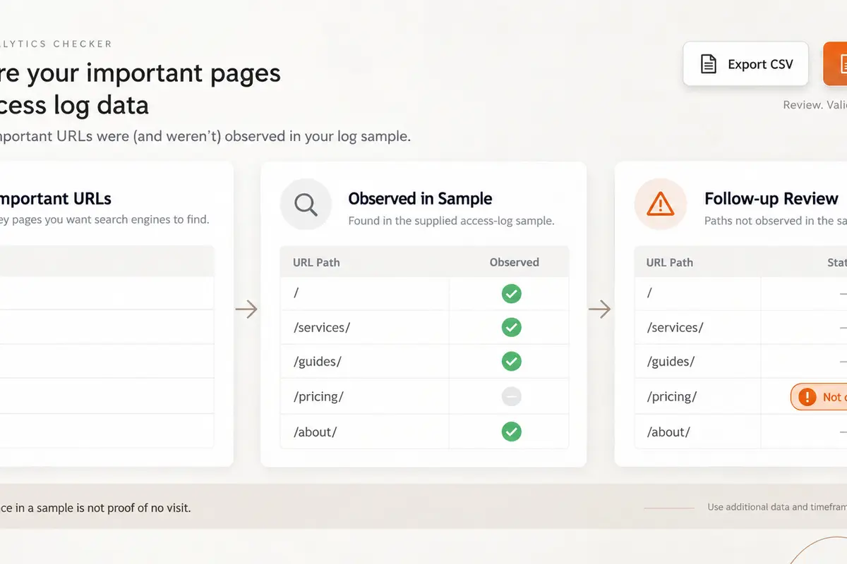Select / path in Observed in Sample table
This screenshot has width=847, height=564.
tap(296, 293)
